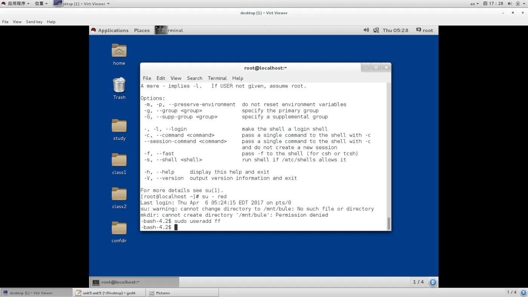Close the terminal window
Image resolution: width=528 pixels, height=297 pixels.
(x=386, y=67)
